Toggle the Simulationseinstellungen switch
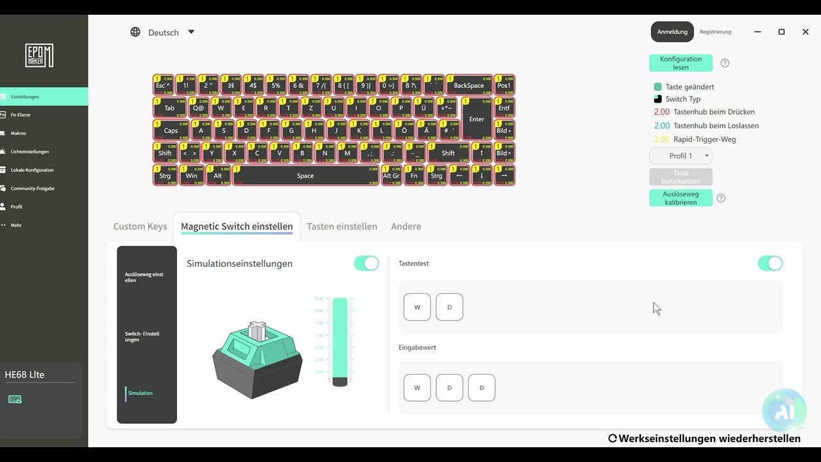821x462 pixels. pos(366,263)
